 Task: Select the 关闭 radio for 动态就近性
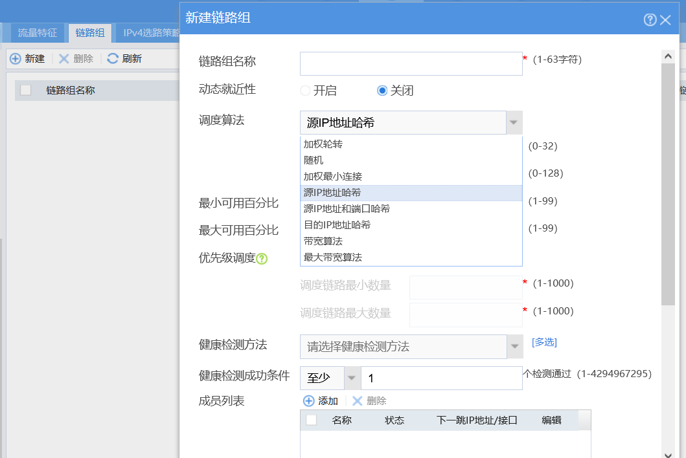coord(382,91)
